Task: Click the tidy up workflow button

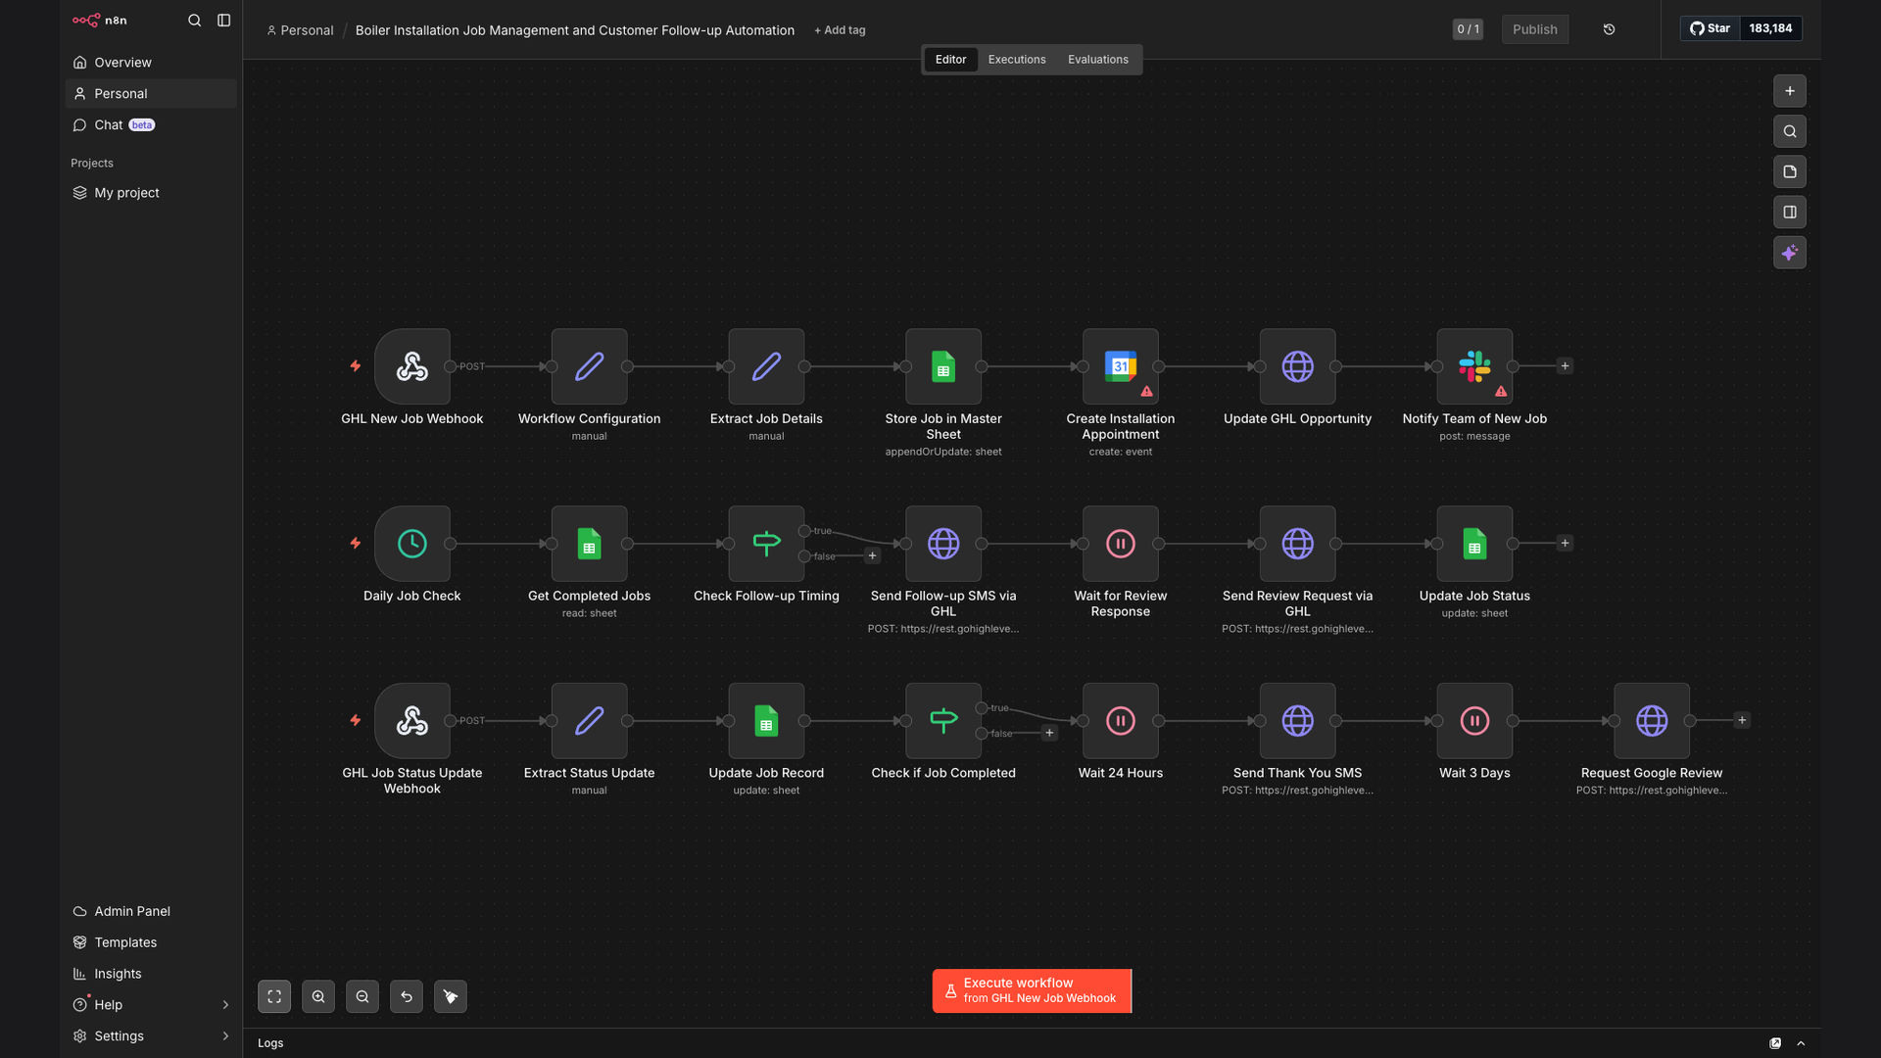Action: click(451, 996)
